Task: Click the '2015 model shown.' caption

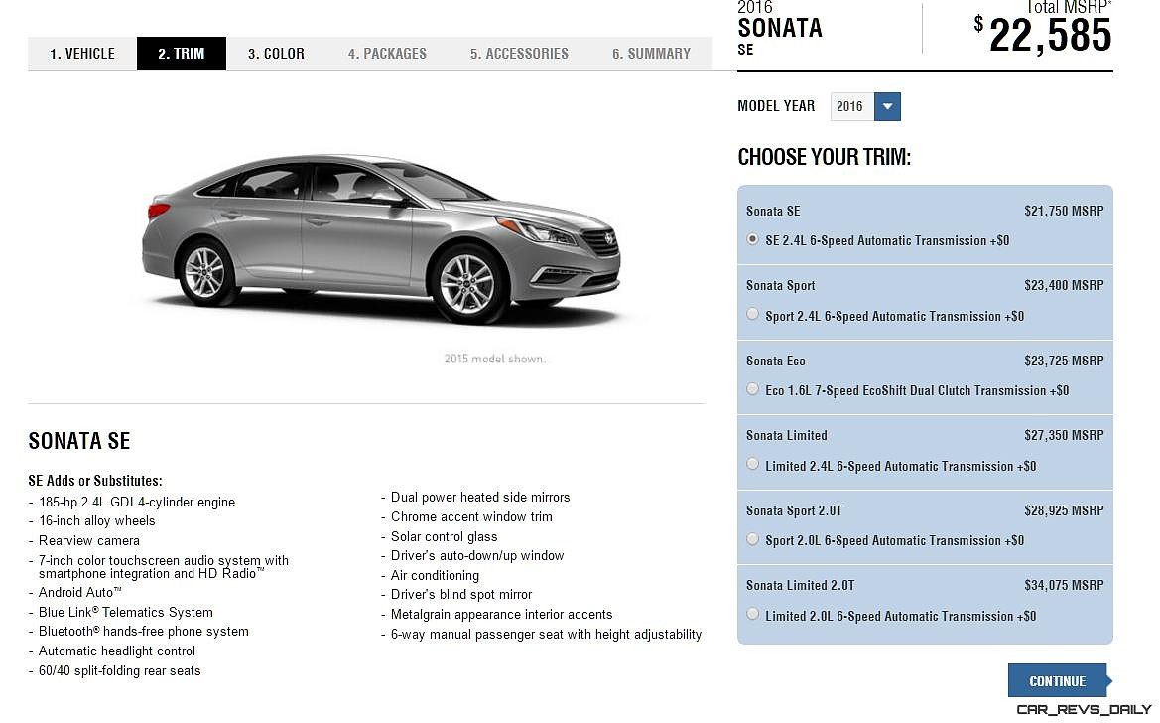Action: point(495,359)
